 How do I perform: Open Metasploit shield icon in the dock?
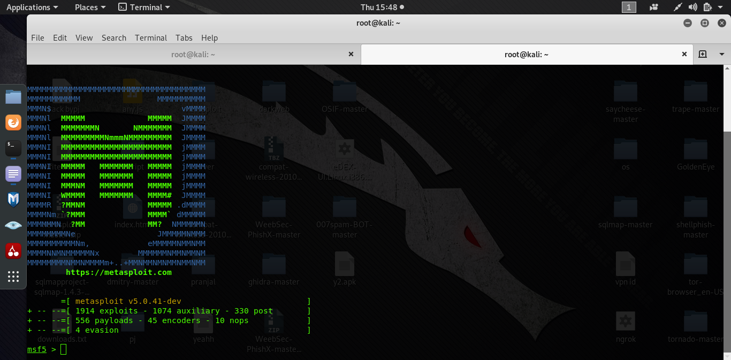13,200
